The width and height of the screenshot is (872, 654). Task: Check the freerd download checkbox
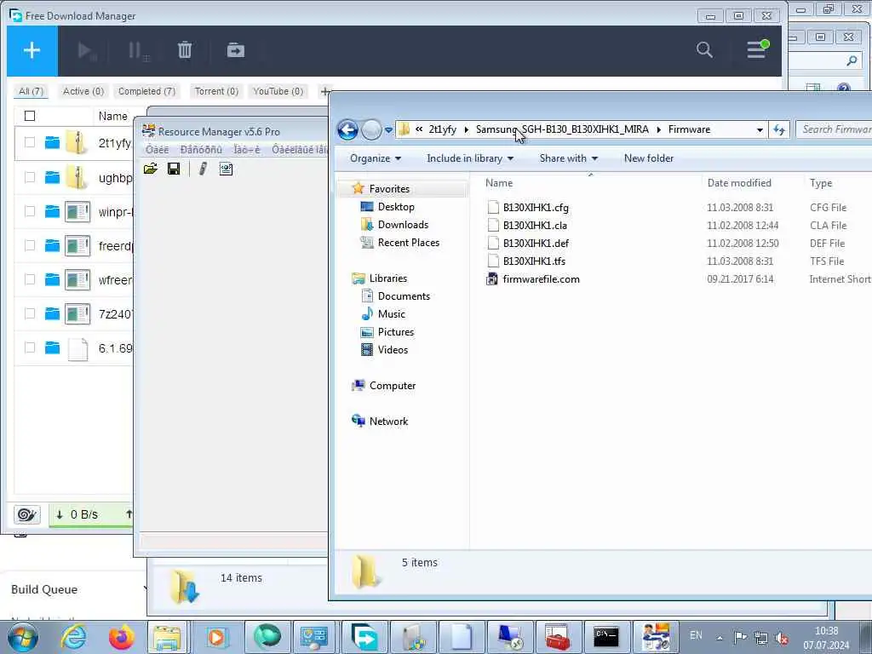click(30, 246)
